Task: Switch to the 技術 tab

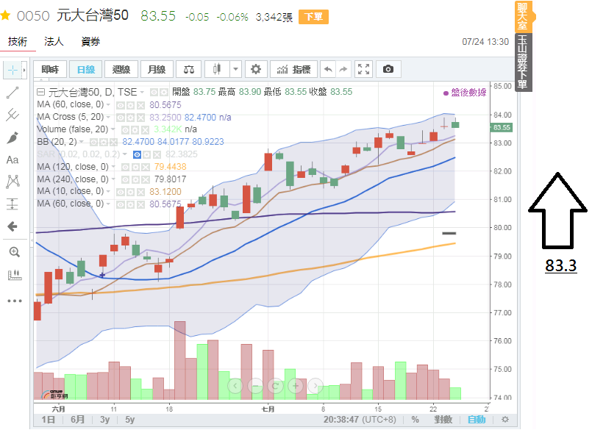Action: point(18,41)
